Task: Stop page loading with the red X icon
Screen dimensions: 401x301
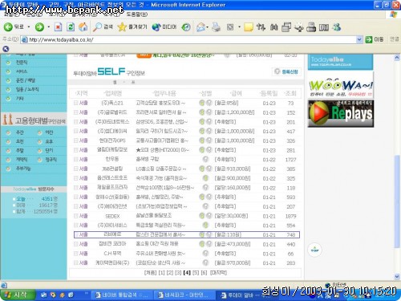Action: tap(58, 26)
